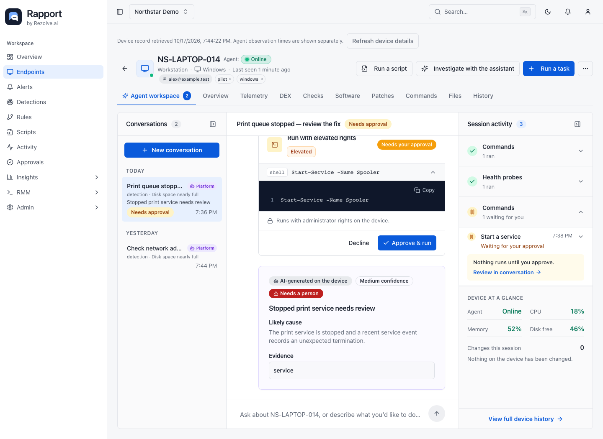Screen dimensions: 603x439
Task: Open the Check network conversation
Action: [172, 257]
